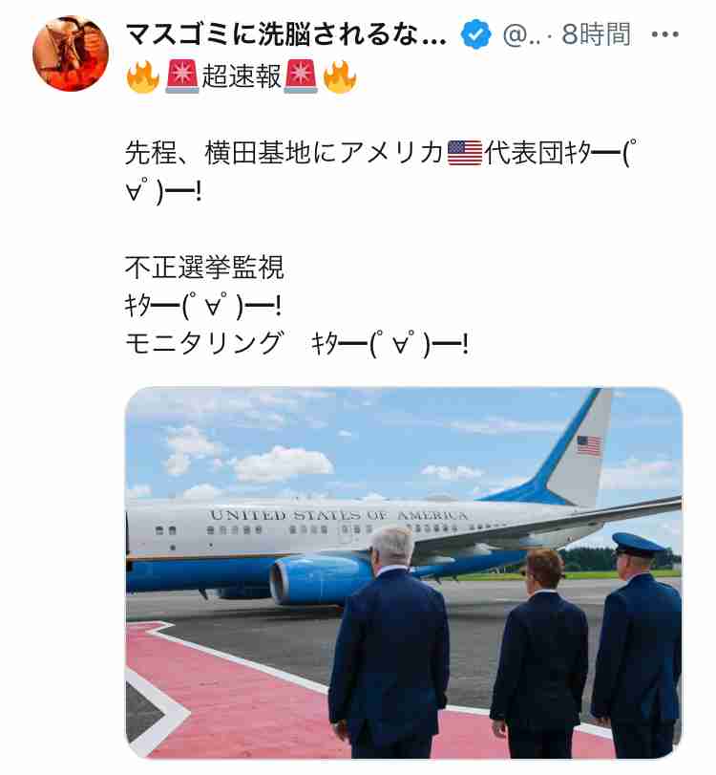Image resolution: width=716 pixels, height=775 pixels.
Task: Click the US flag on the plane's tail
Action: point(589,444)
